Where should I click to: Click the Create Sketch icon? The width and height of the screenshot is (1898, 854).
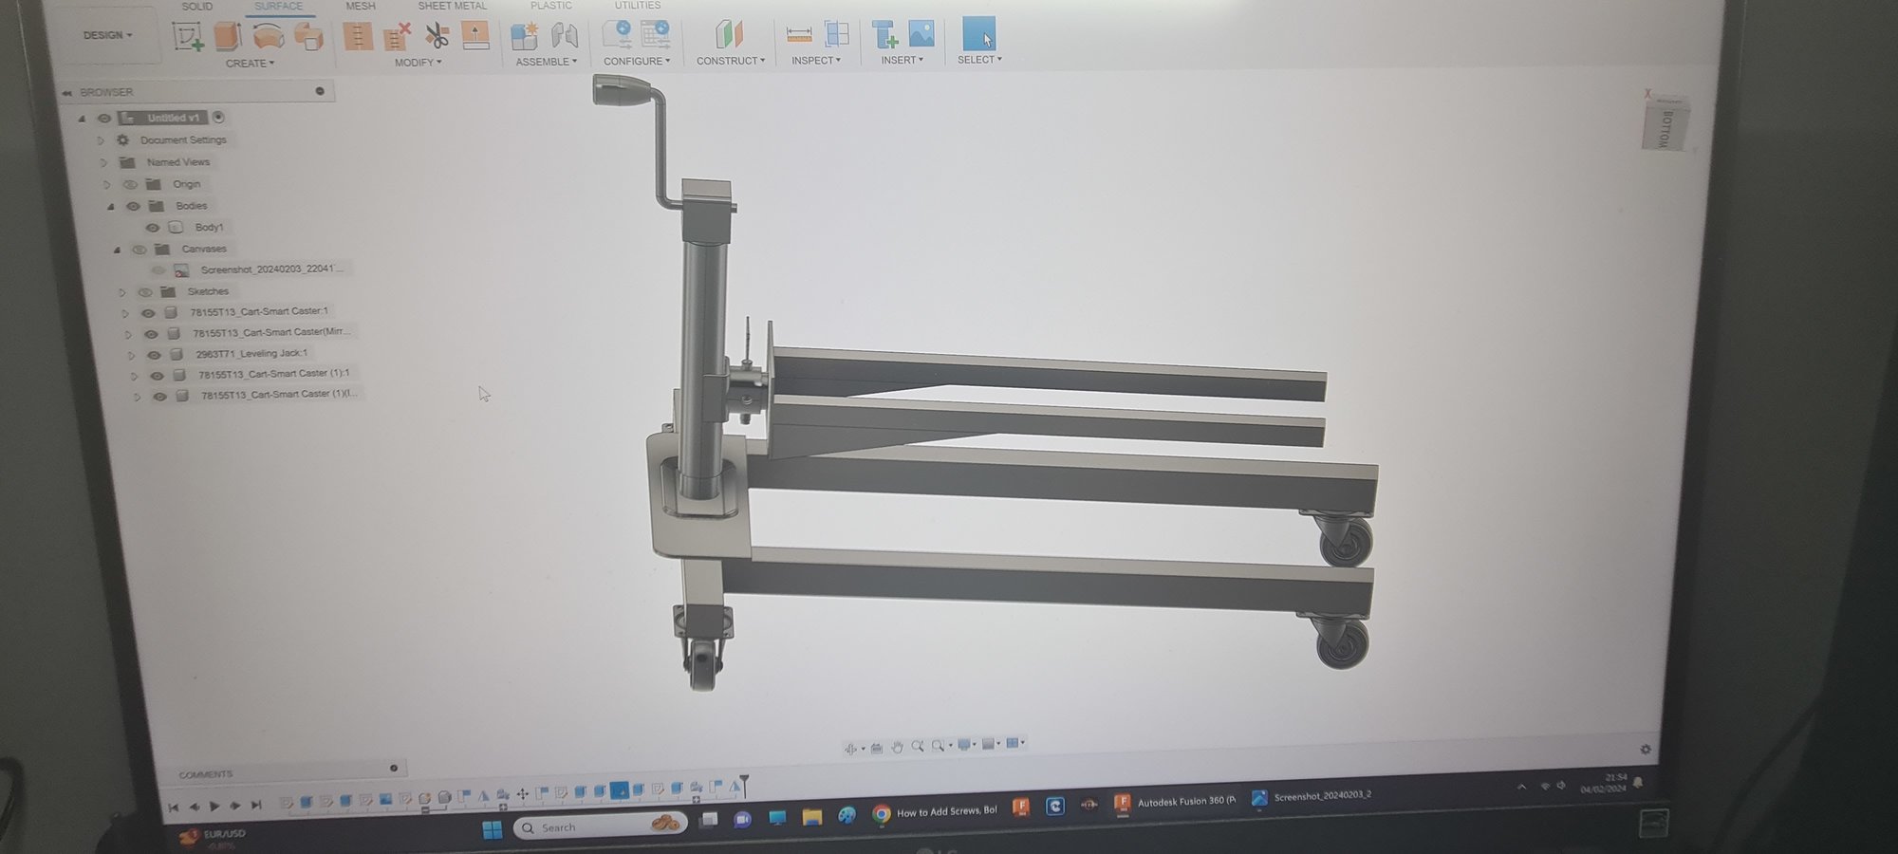pyautogui.click(x=187, y=36)
